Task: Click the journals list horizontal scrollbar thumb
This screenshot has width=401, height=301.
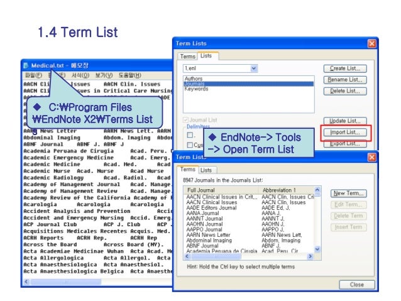Action: point(216,256)
